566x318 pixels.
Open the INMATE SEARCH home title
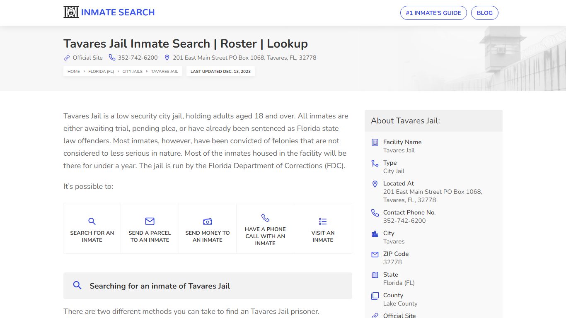coord(118,12)
